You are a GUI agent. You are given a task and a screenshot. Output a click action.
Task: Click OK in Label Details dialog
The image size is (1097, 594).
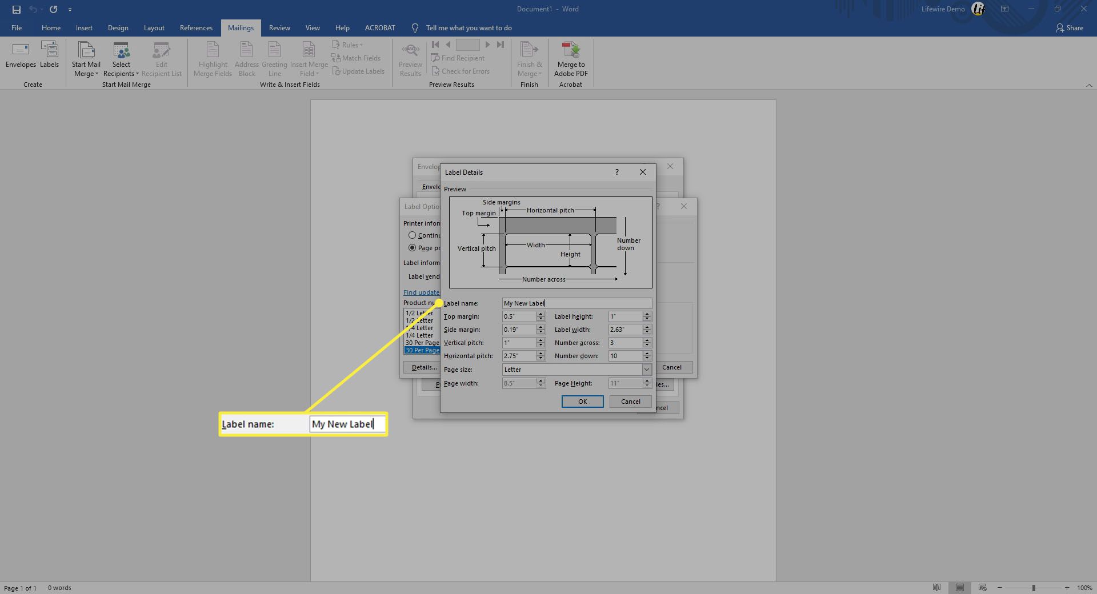coord(582,402)
